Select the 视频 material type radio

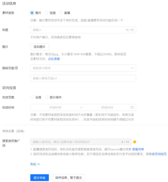point(46,13)
